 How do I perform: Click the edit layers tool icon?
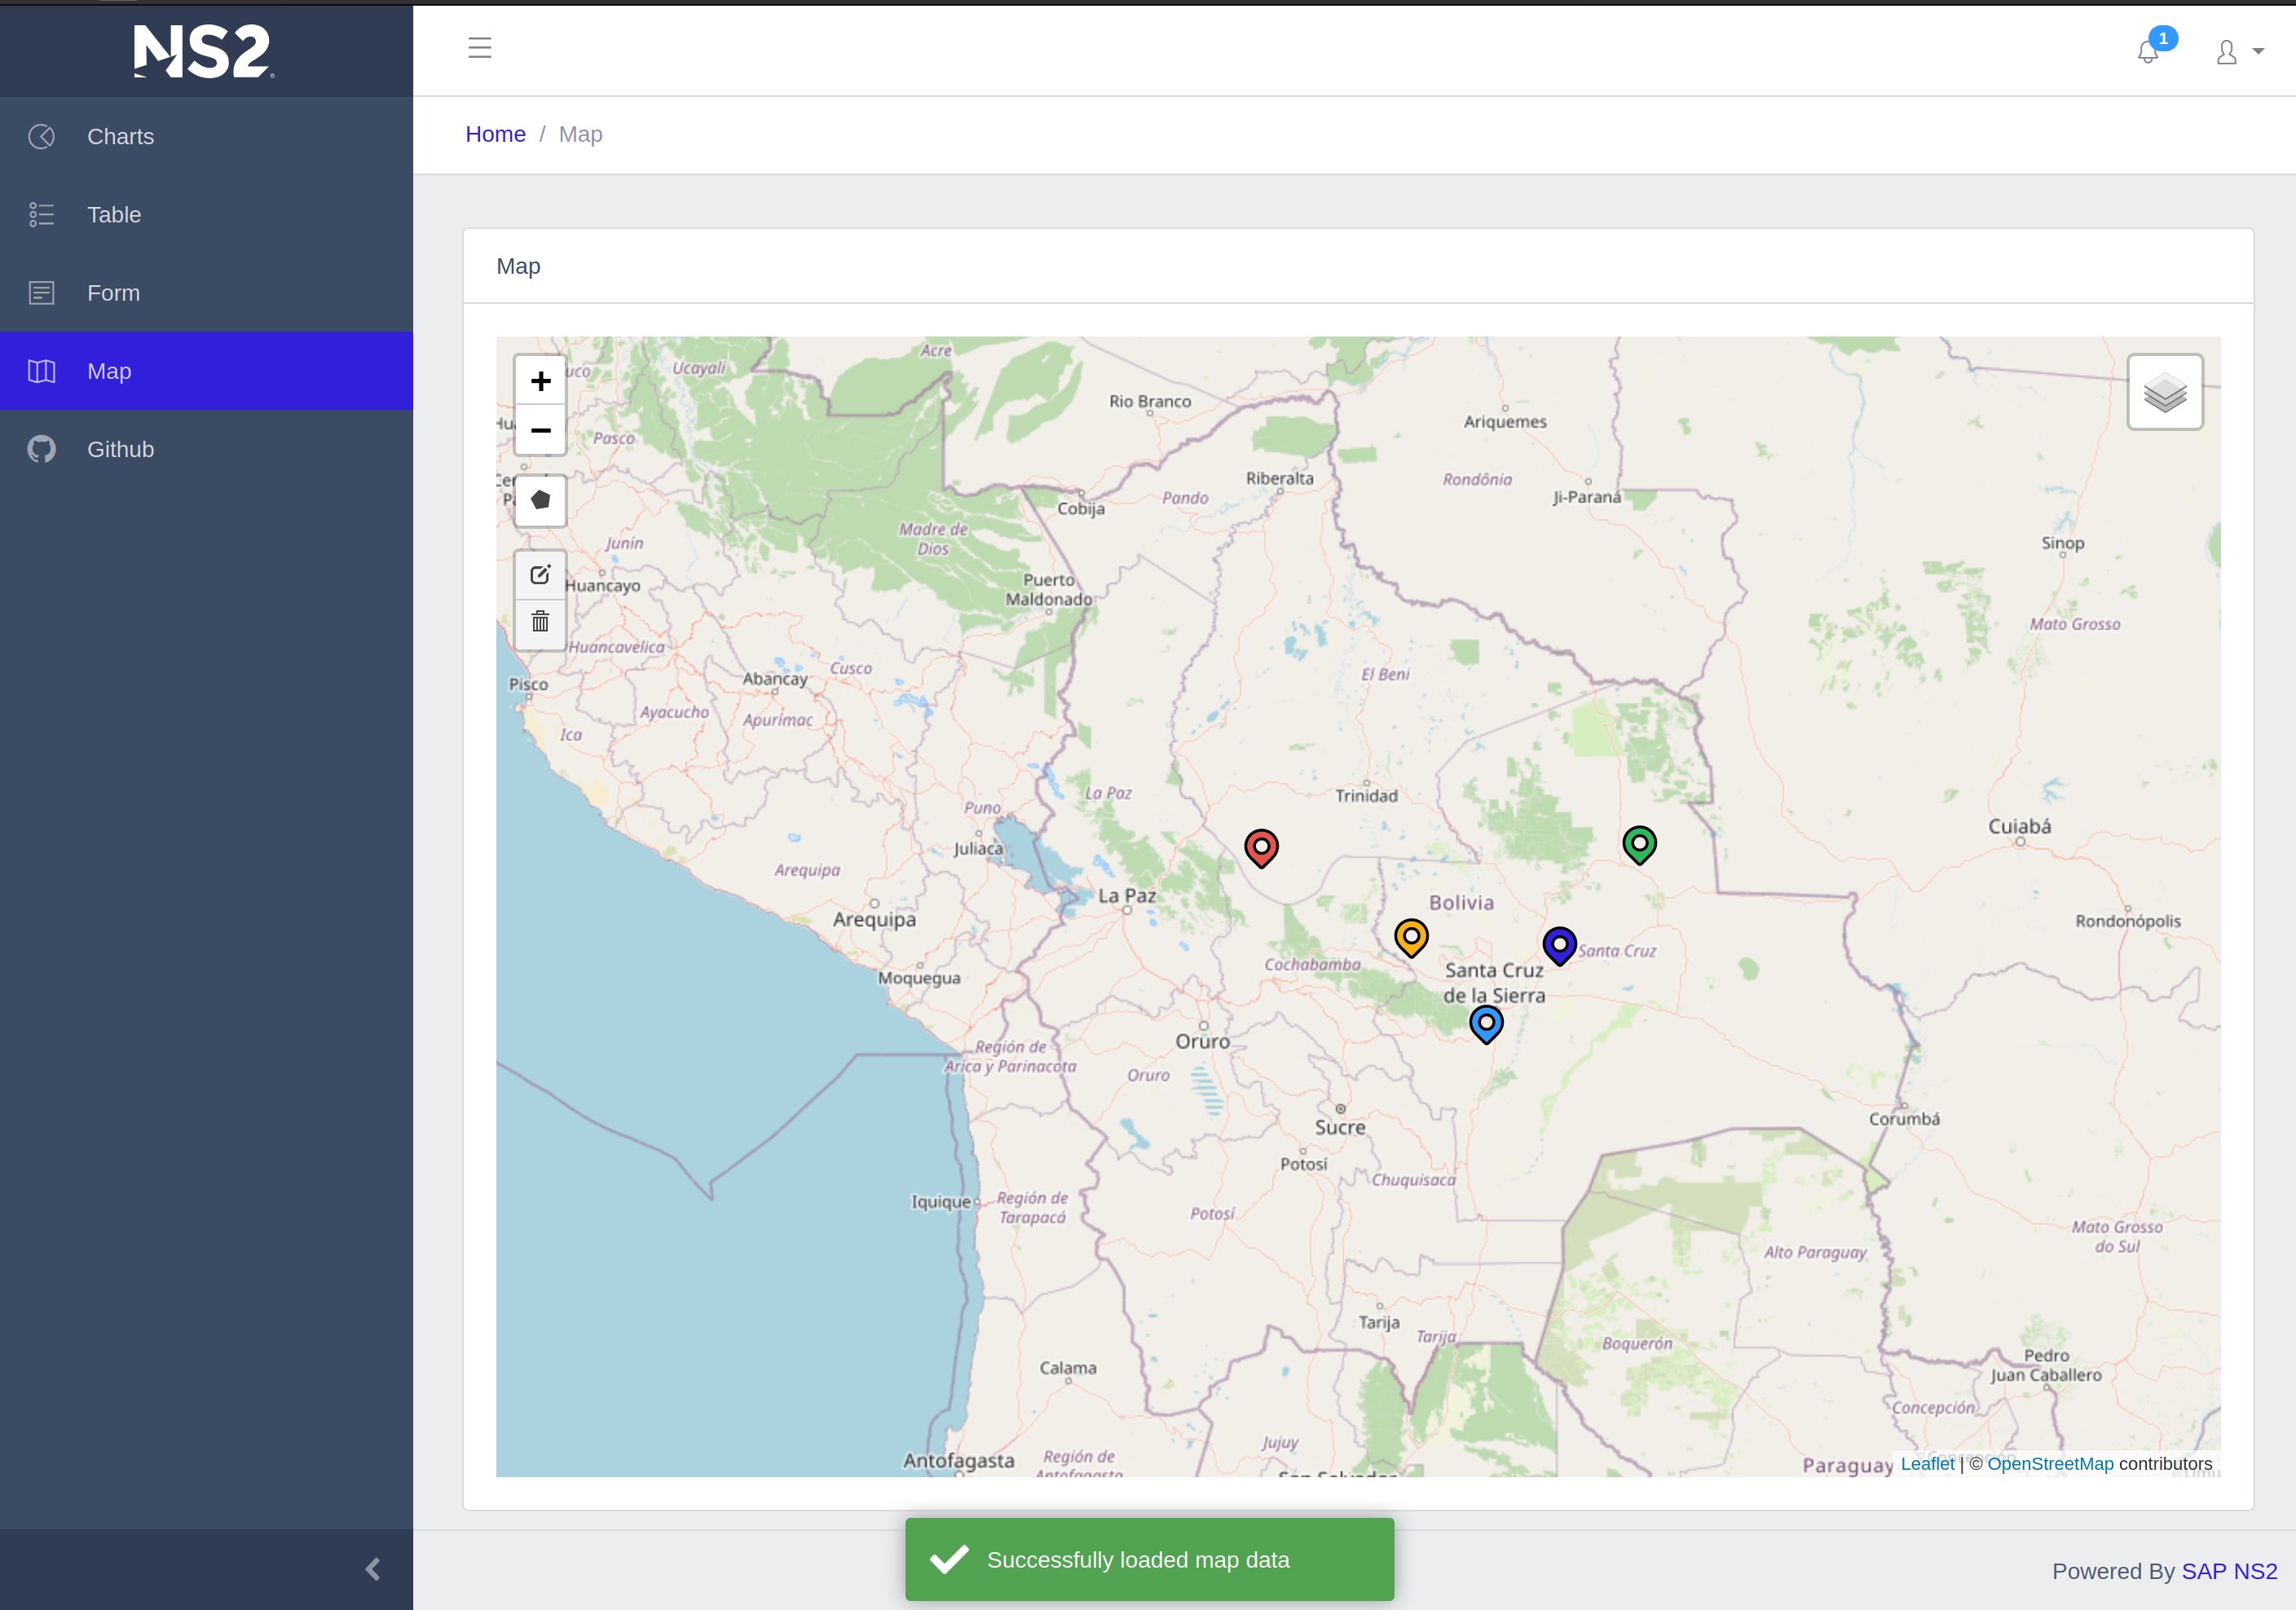tap(540, 574)
